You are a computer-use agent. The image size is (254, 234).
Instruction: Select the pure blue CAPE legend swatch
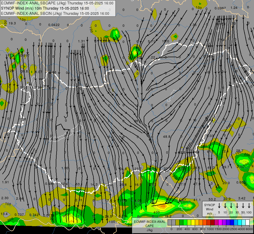tap(232, 223)
